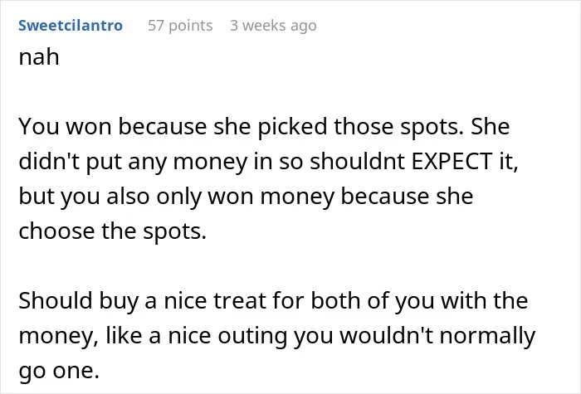
Task: Click the line "choose the spots."
Action: [x=112, y=231]
